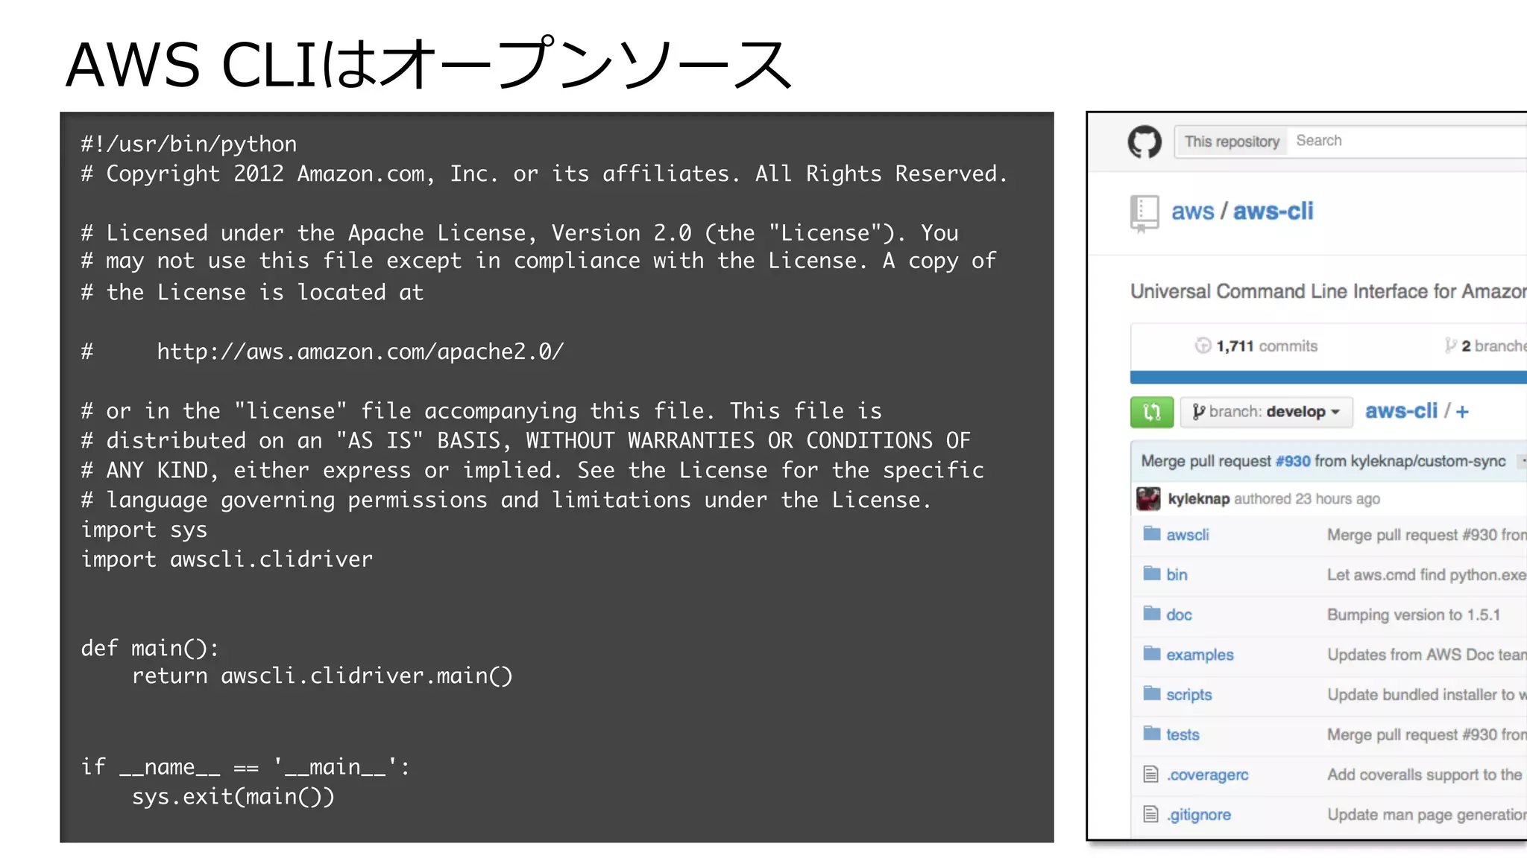Image resolution: width=1527 pixels, height=858 pixels.
Task: Click the bin folder icon
Action: pos(1152,573)
